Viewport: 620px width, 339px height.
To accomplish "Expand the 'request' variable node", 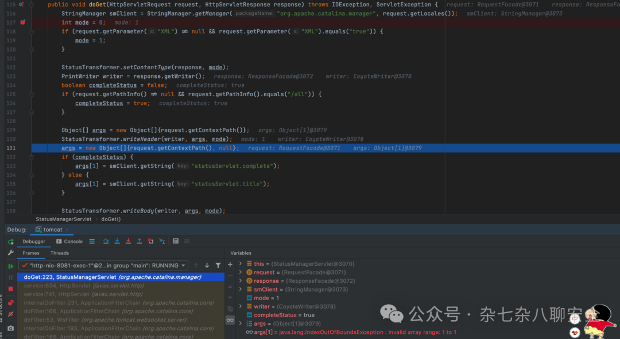I will (241, 273).
